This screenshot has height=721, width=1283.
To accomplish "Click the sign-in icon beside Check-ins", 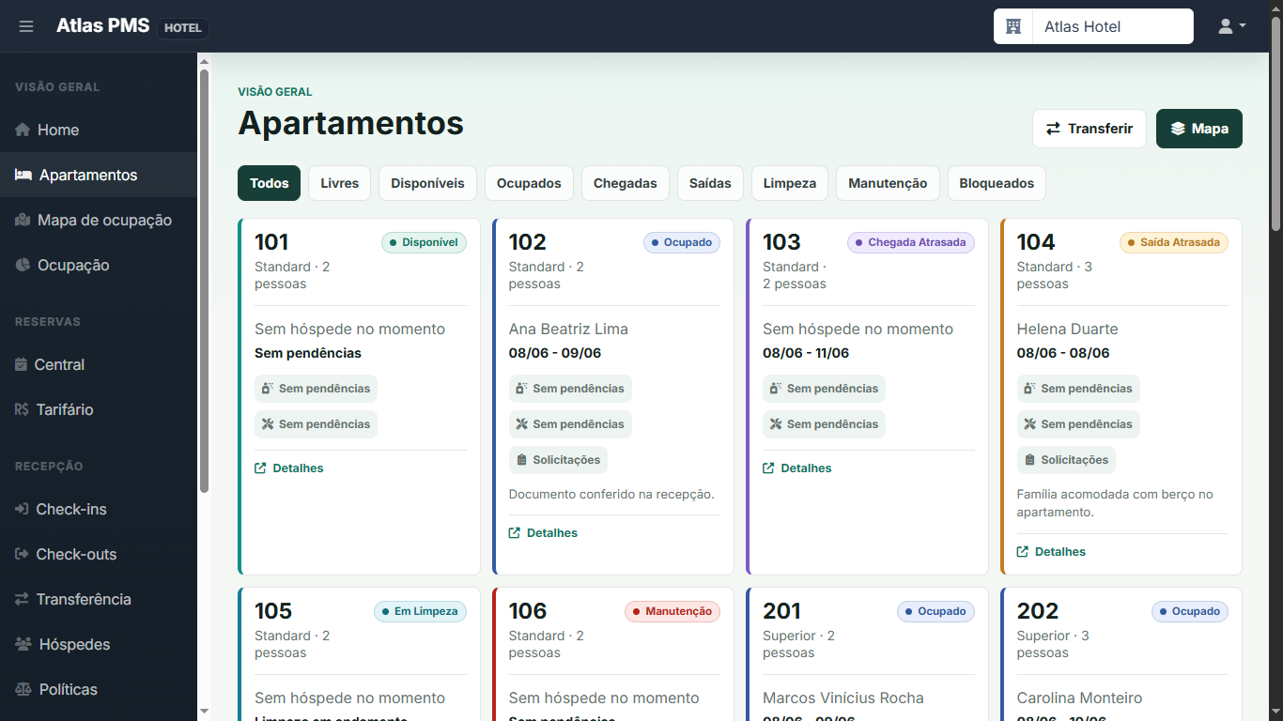I will pyautogui.click(x=22, y=509).
